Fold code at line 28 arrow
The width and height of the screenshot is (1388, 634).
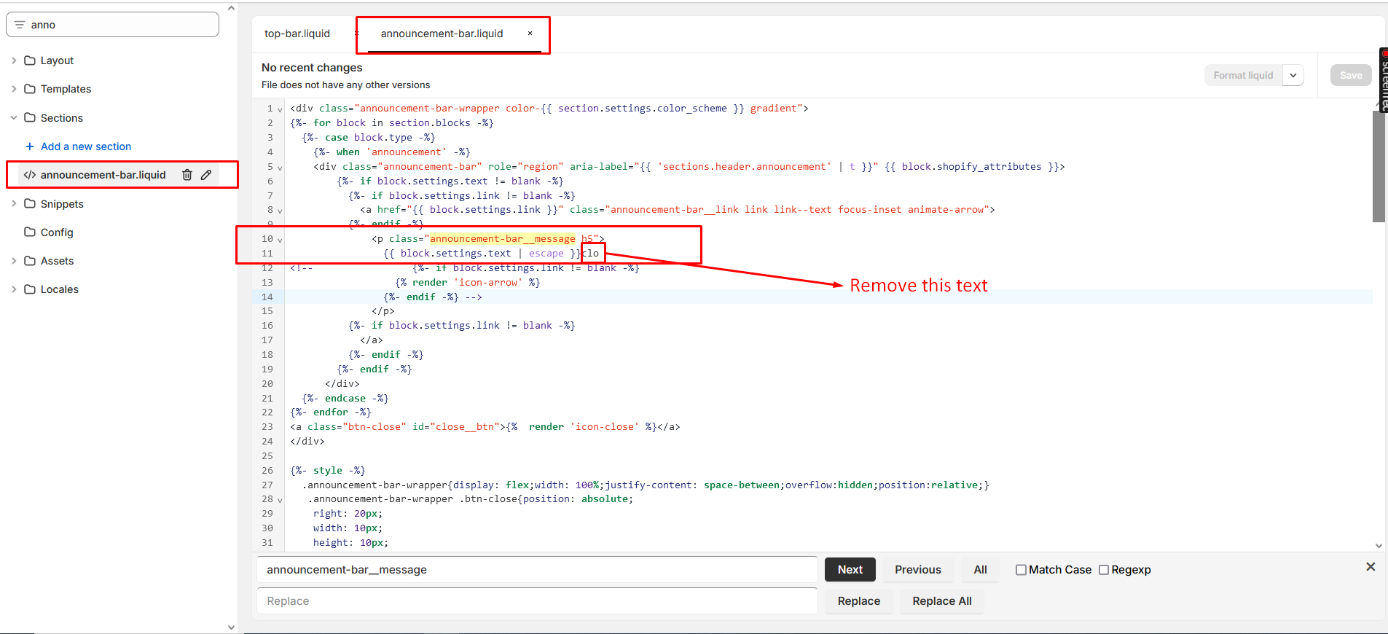pyautogui.click(x=280, y=500)
